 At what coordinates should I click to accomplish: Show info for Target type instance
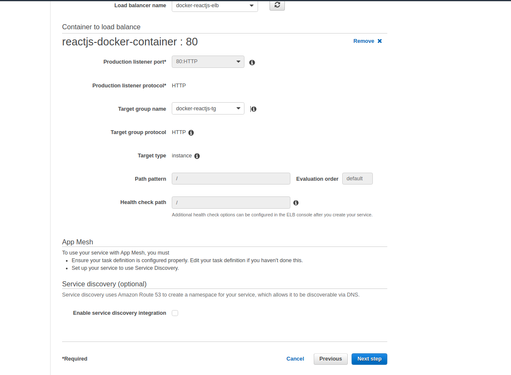197,156
